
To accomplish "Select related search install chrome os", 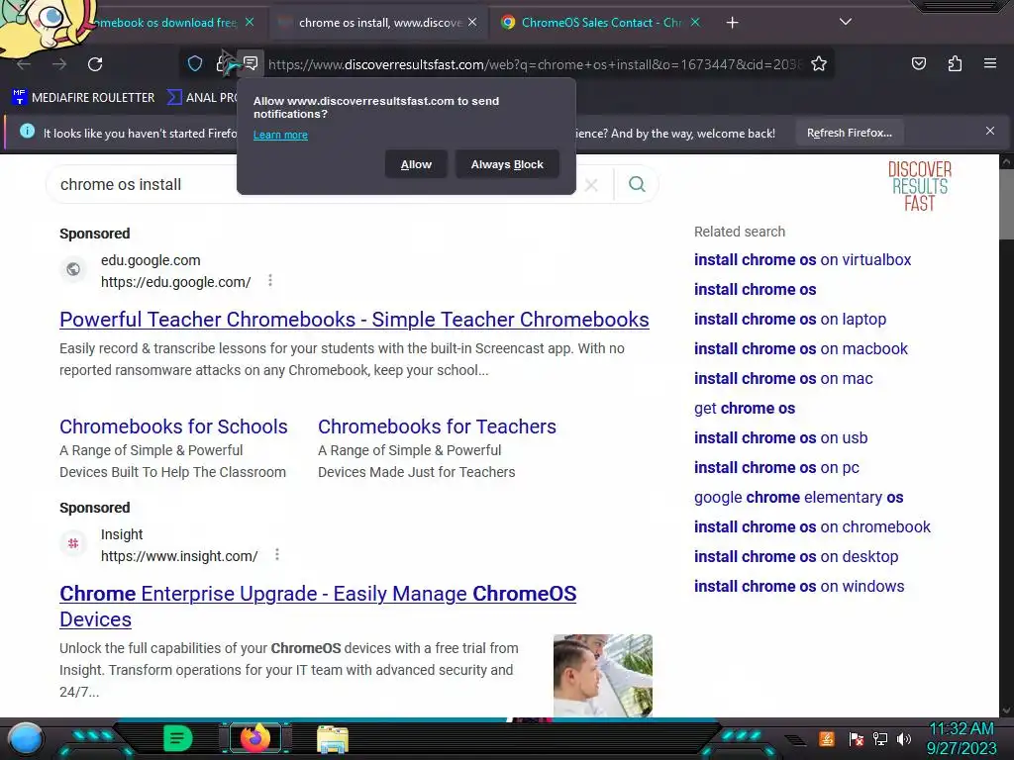I will click(x=756, y=290).
